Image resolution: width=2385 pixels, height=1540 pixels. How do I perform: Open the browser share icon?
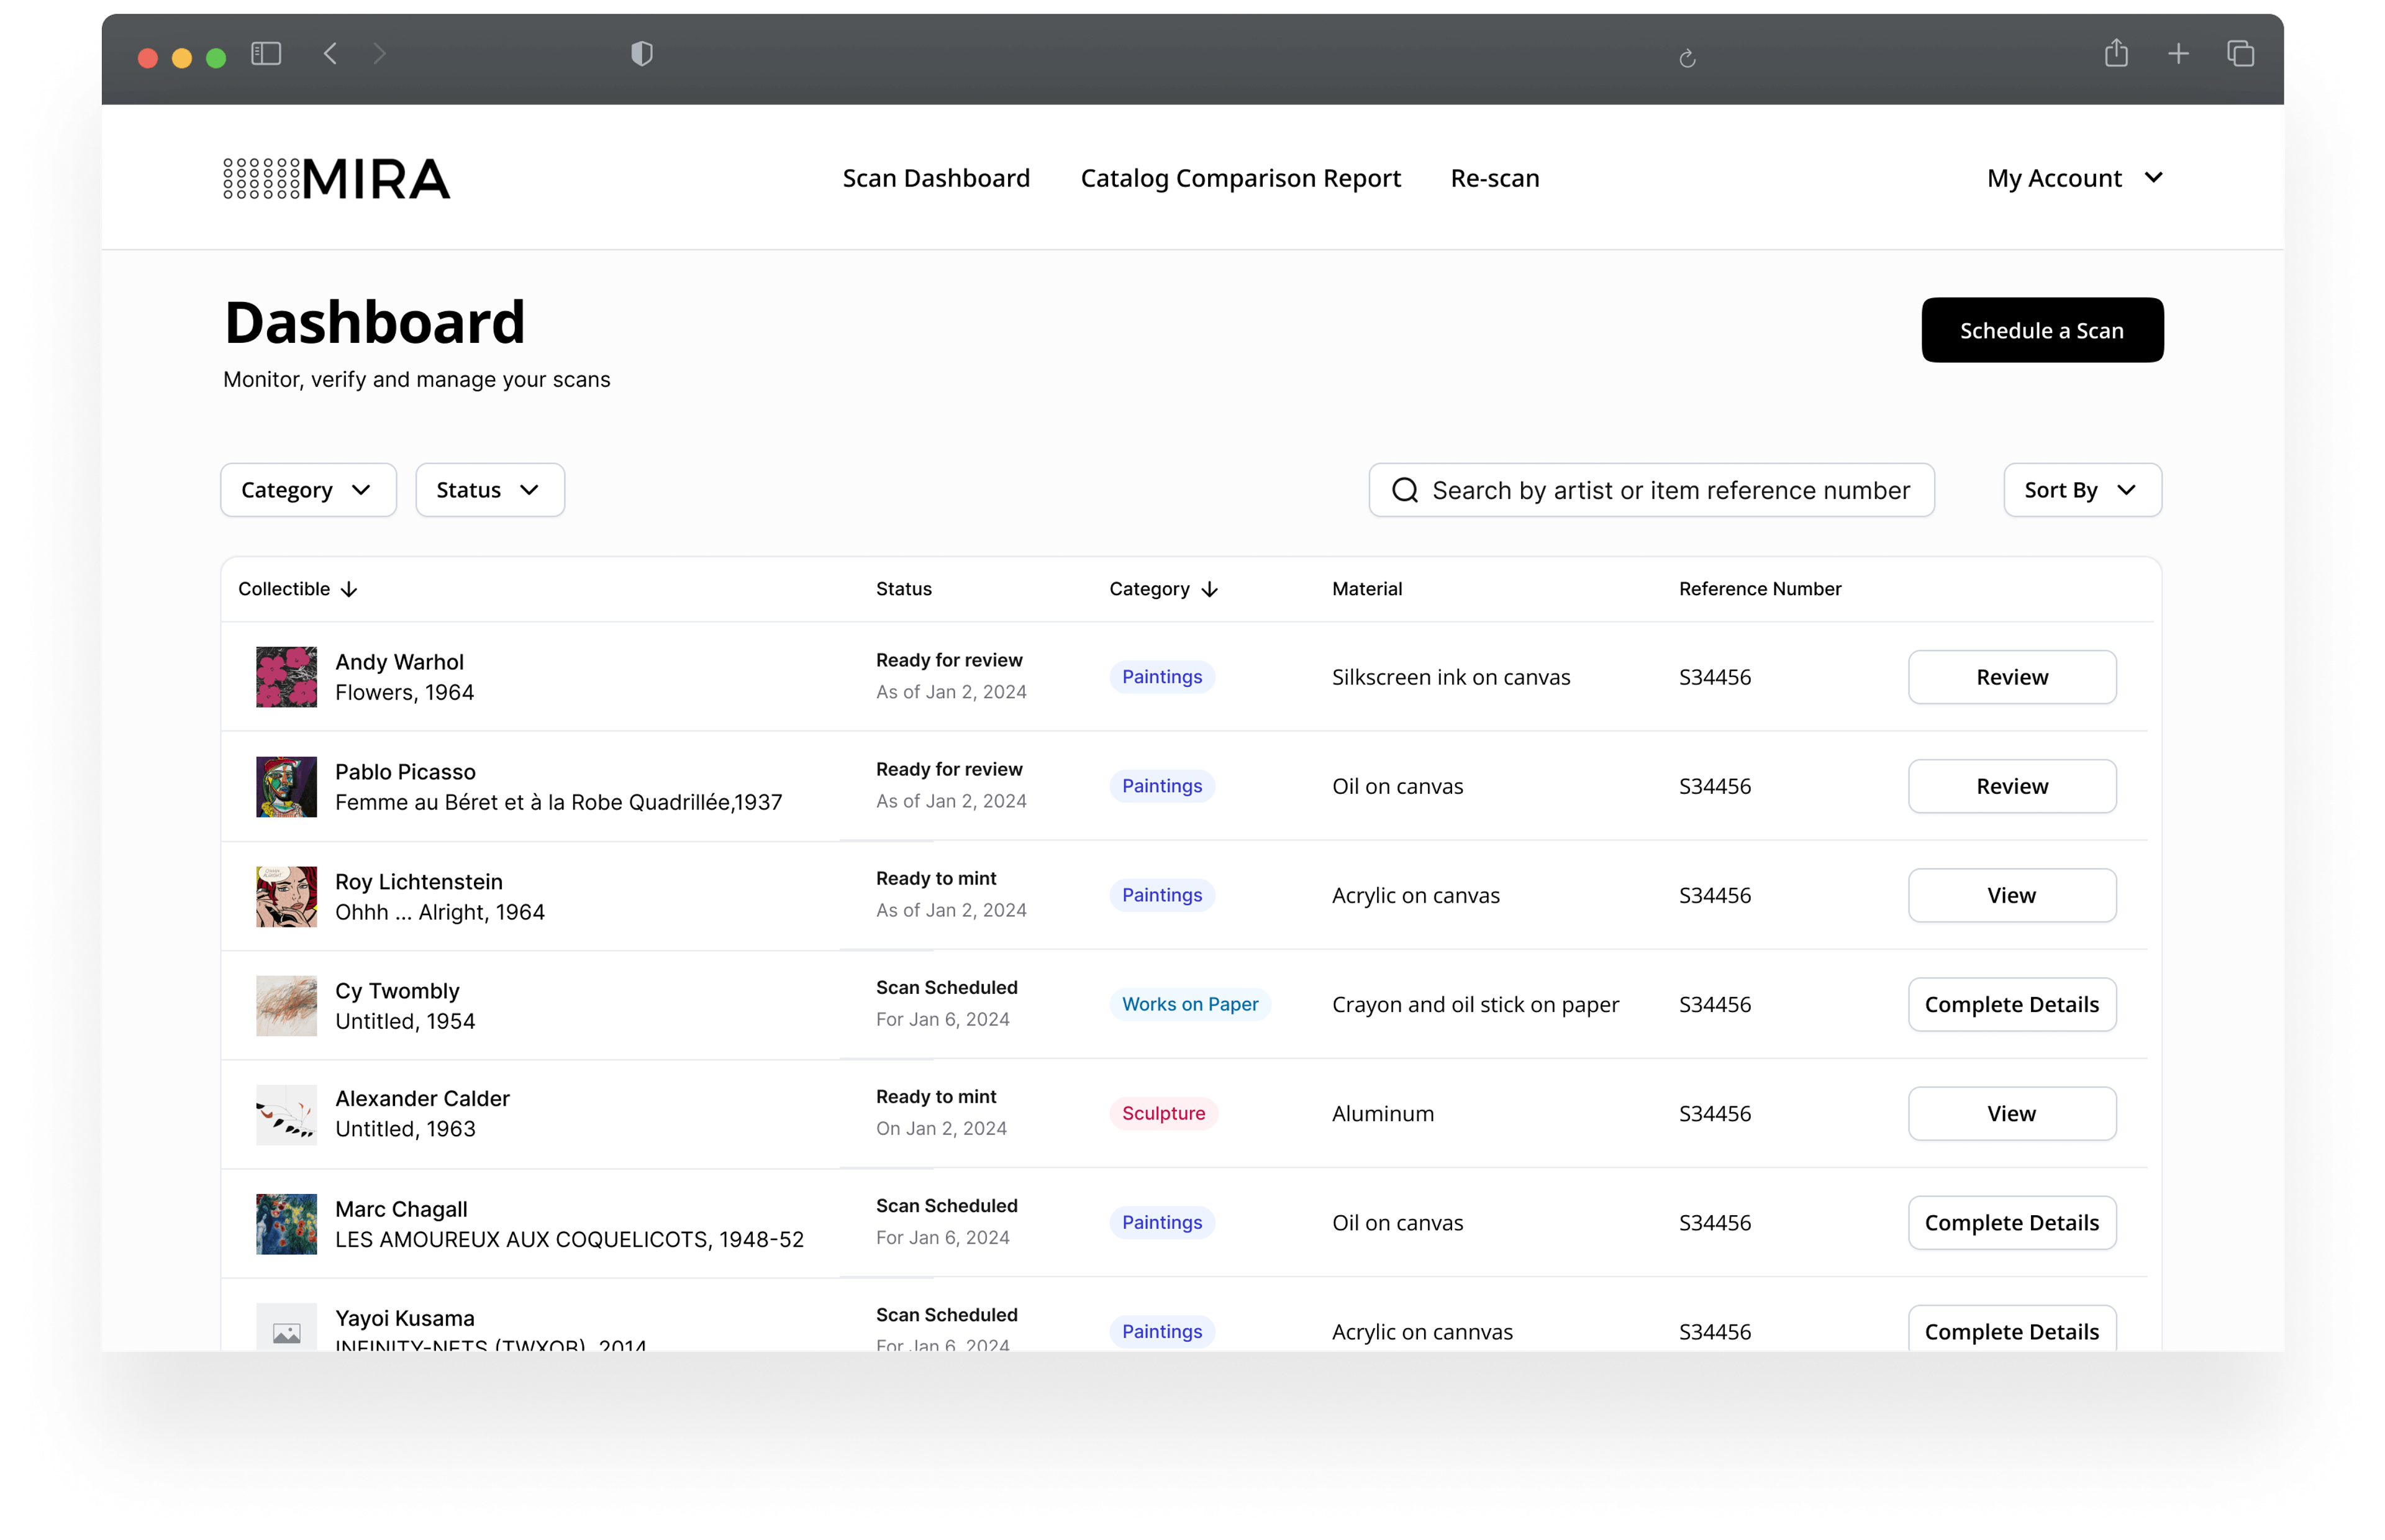[2115, 53]
